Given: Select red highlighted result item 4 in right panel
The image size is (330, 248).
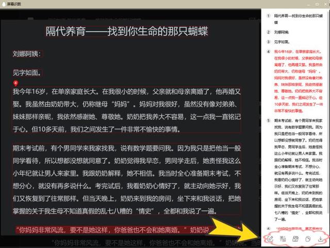Looking at the screenshot, I should tap(295, 81).
